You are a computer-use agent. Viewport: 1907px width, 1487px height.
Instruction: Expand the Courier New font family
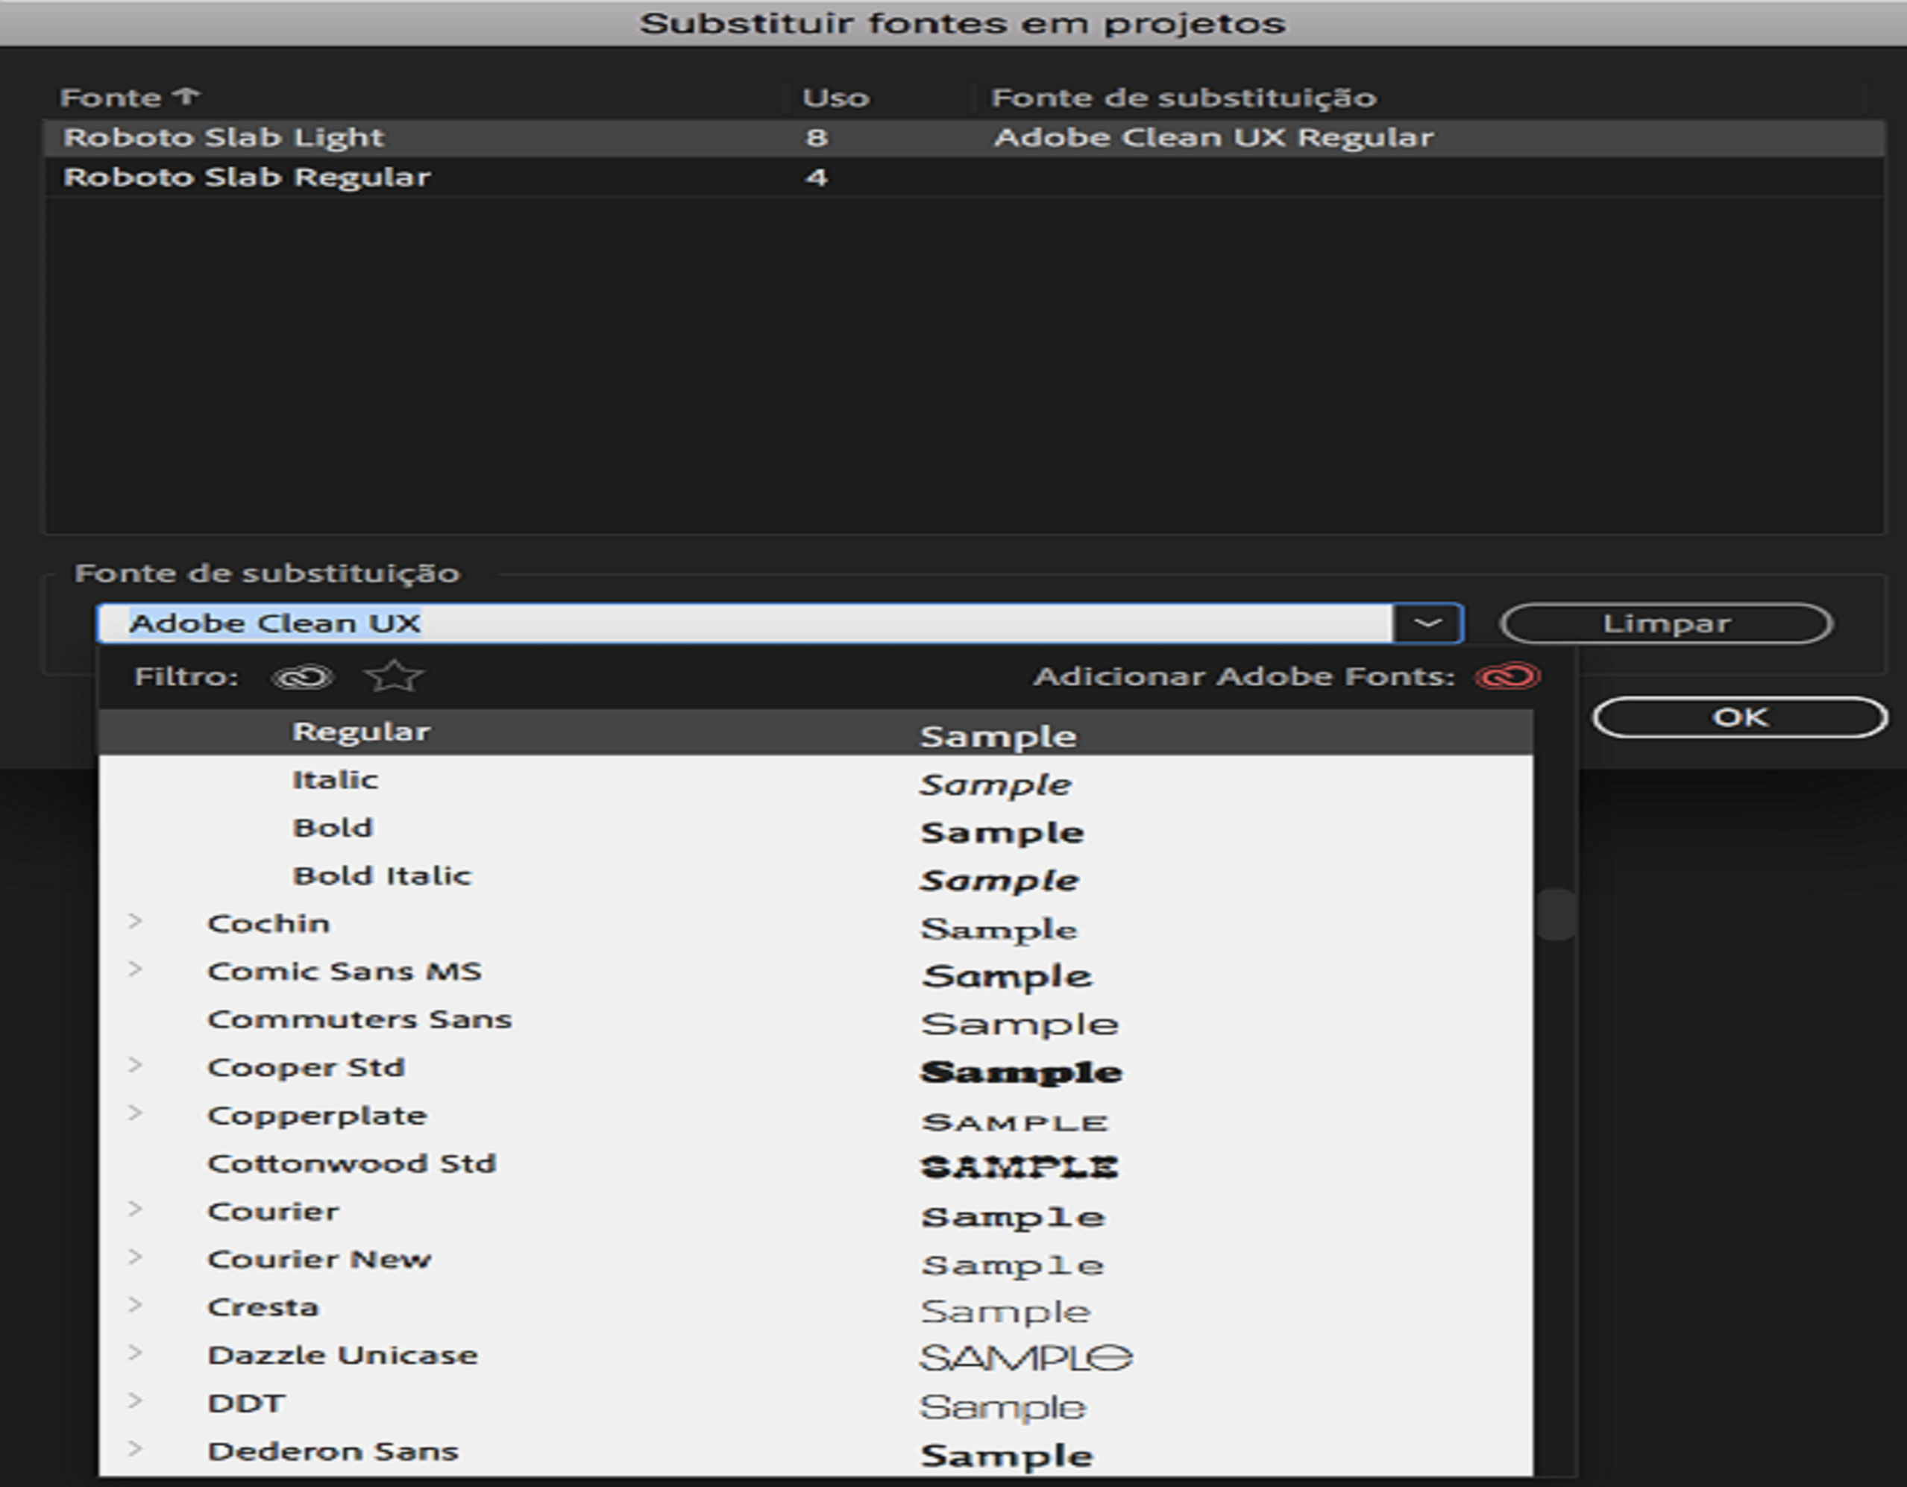click(x=134, y=1257)
